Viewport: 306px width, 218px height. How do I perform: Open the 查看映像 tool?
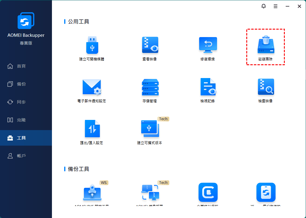coord(150,48)
